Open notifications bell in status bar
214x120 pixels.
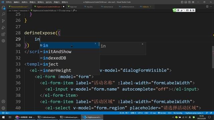[x=211, y=113]
